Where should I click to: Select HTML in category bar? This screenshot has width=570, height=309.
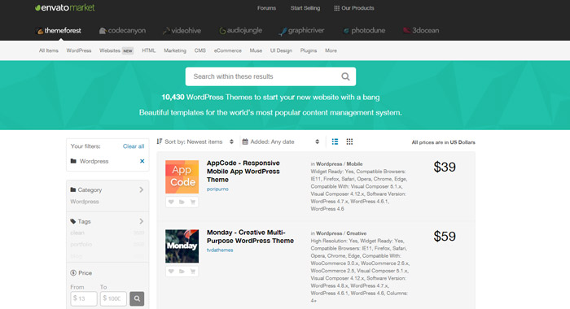point(149,50)
